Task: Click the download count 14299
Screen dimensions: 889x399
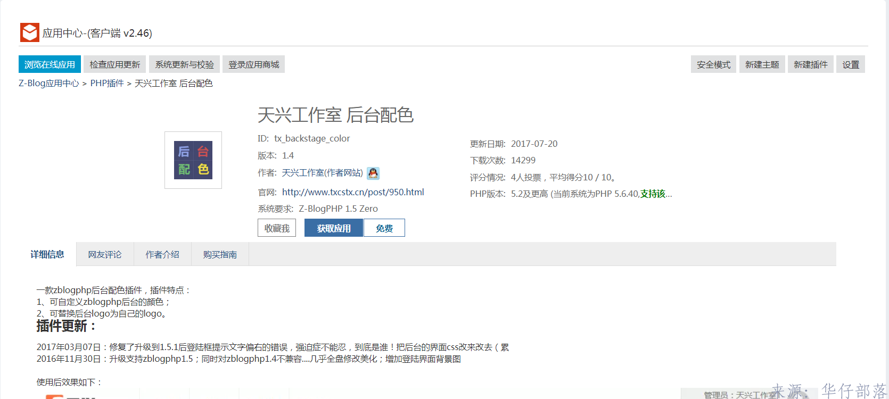Action: coord(523,160)
